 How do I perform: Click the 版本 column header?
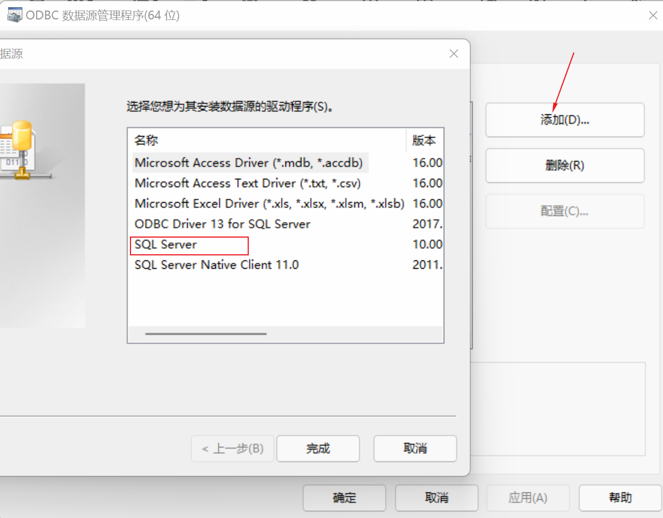[x=425, y=140]
